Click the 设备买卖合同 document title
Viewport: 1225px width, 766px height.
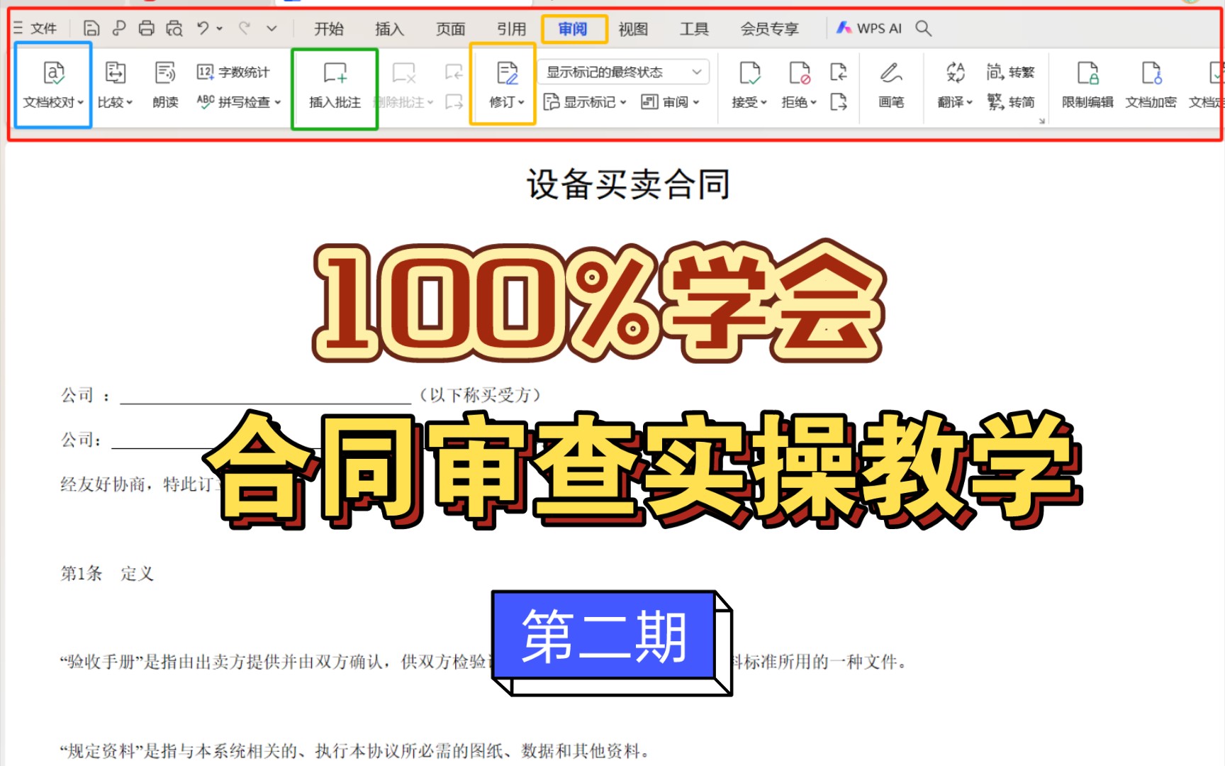coord(628,184)
